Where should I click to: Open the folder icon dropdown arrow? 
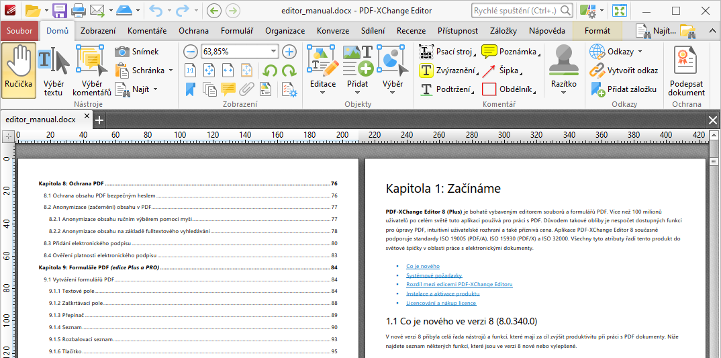[x=46, y=10]
